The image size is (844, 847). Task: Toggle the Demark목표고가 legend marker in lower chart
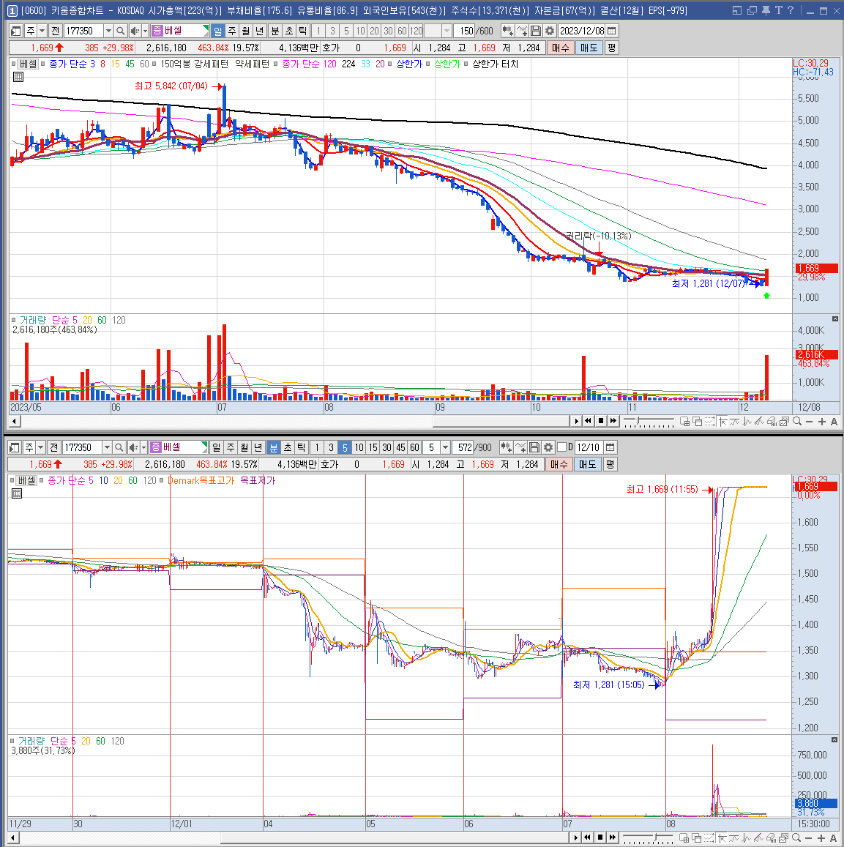coord(161,480)
